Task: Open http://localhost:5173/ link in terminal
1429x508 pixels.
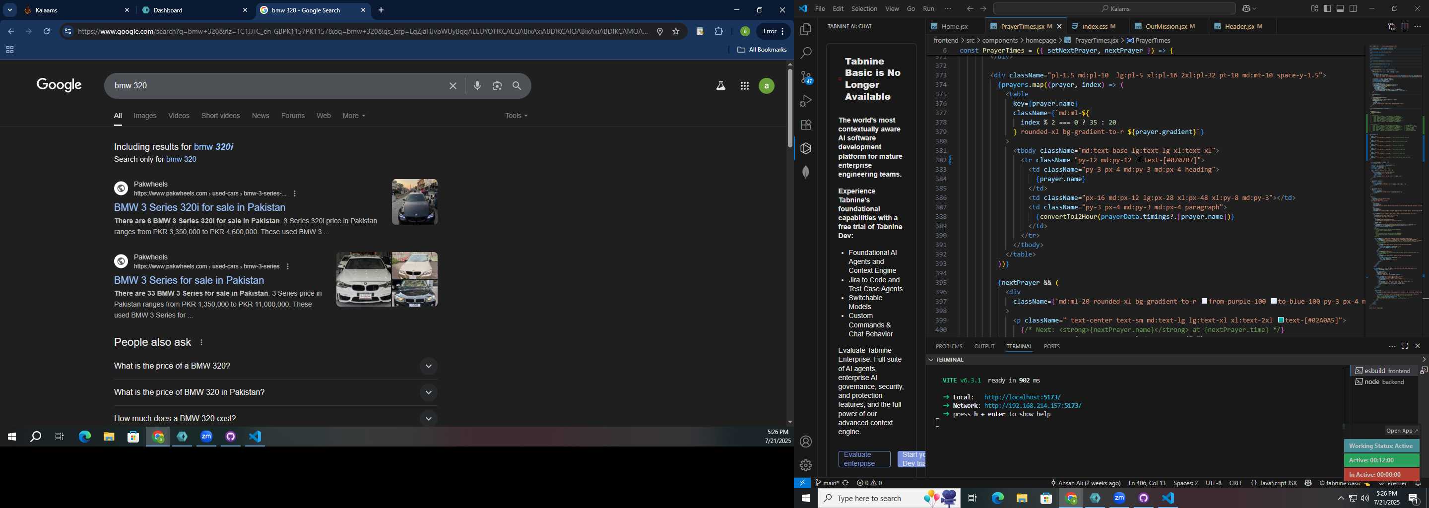Action: pos(1022,397)
